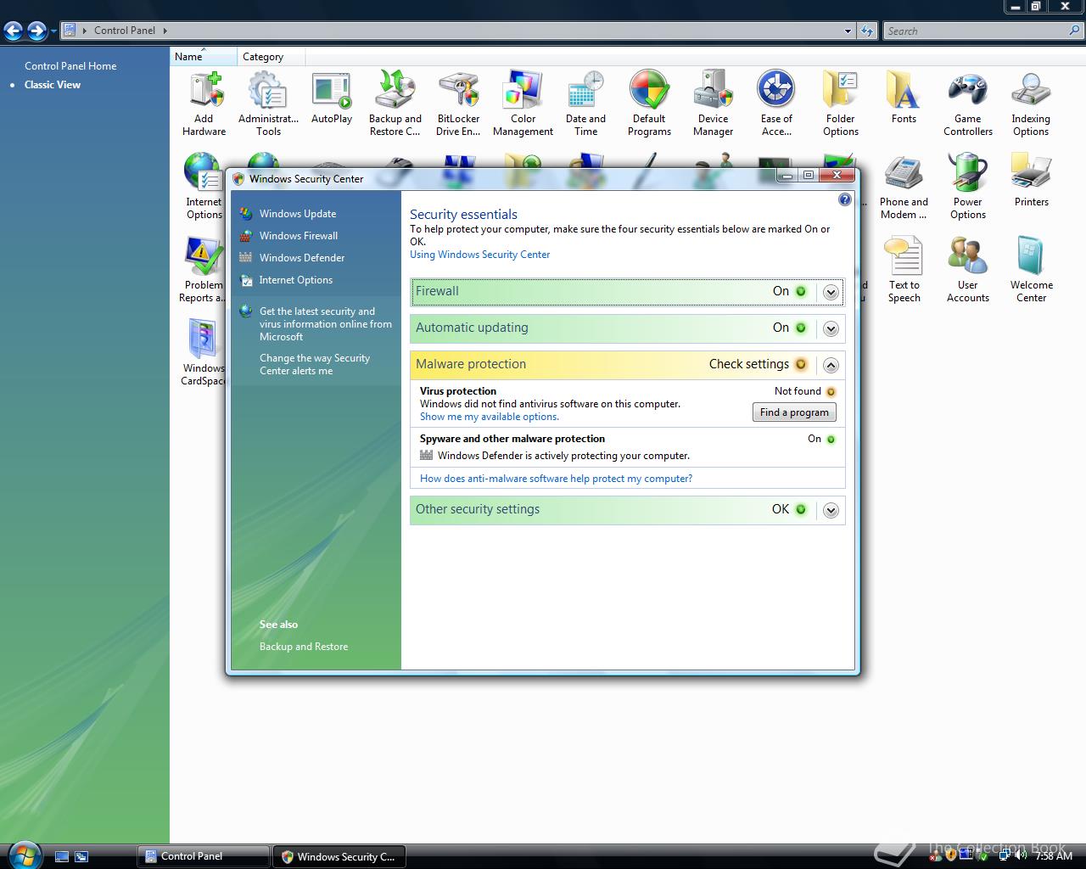
Task: Click the search magnifier button
Action: [x=1075, y=31]
